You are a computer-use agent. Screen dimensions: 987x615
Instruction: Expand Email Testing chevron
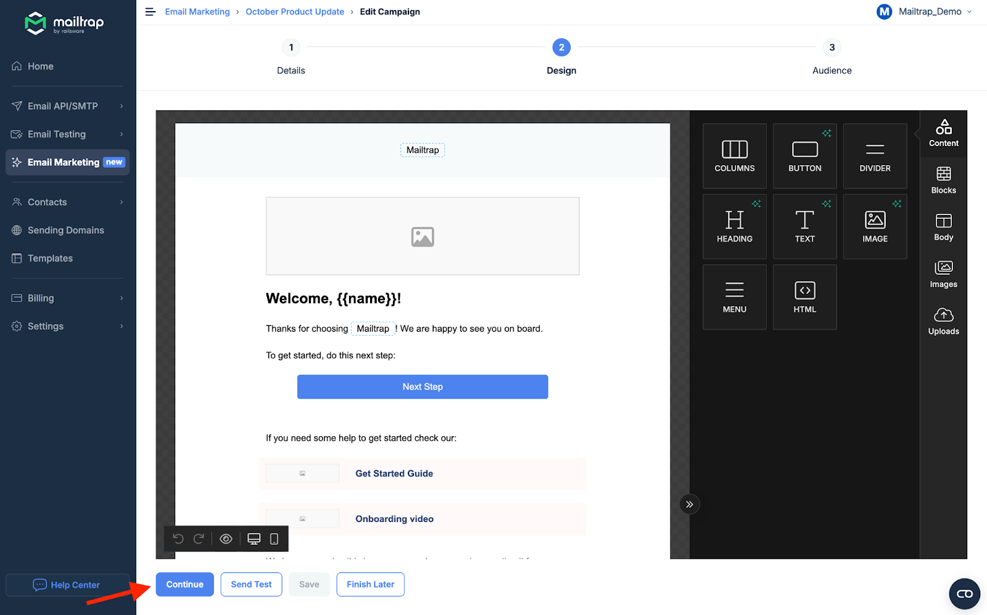[122, 134]
